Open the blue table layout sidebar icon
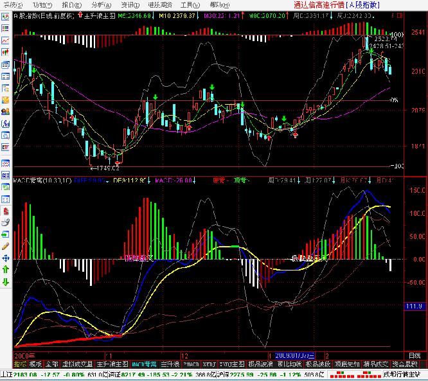Viewport: 428px width, 381px height. click(x=5, y=76)
